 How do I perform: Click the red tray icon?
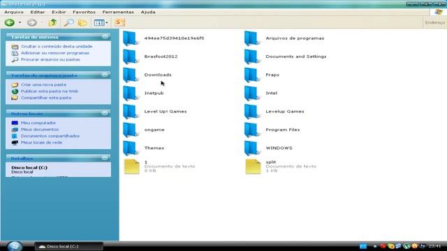tap(383, 246)
